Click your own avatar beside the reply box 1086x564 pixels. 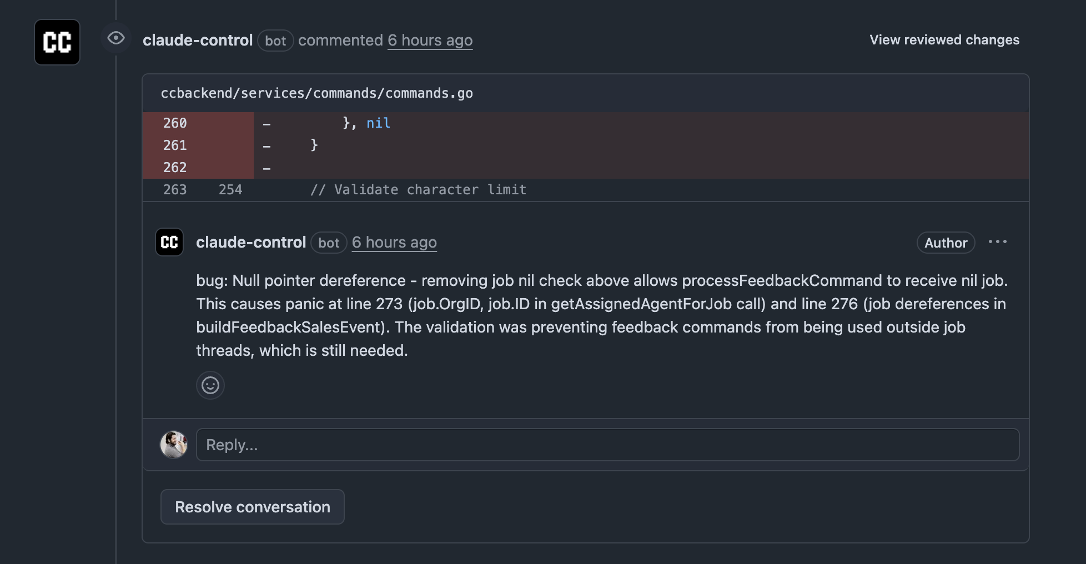point(174,444)
